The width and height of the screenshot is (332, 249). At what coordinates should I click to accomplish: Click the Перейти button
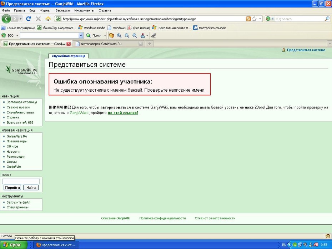12,187
